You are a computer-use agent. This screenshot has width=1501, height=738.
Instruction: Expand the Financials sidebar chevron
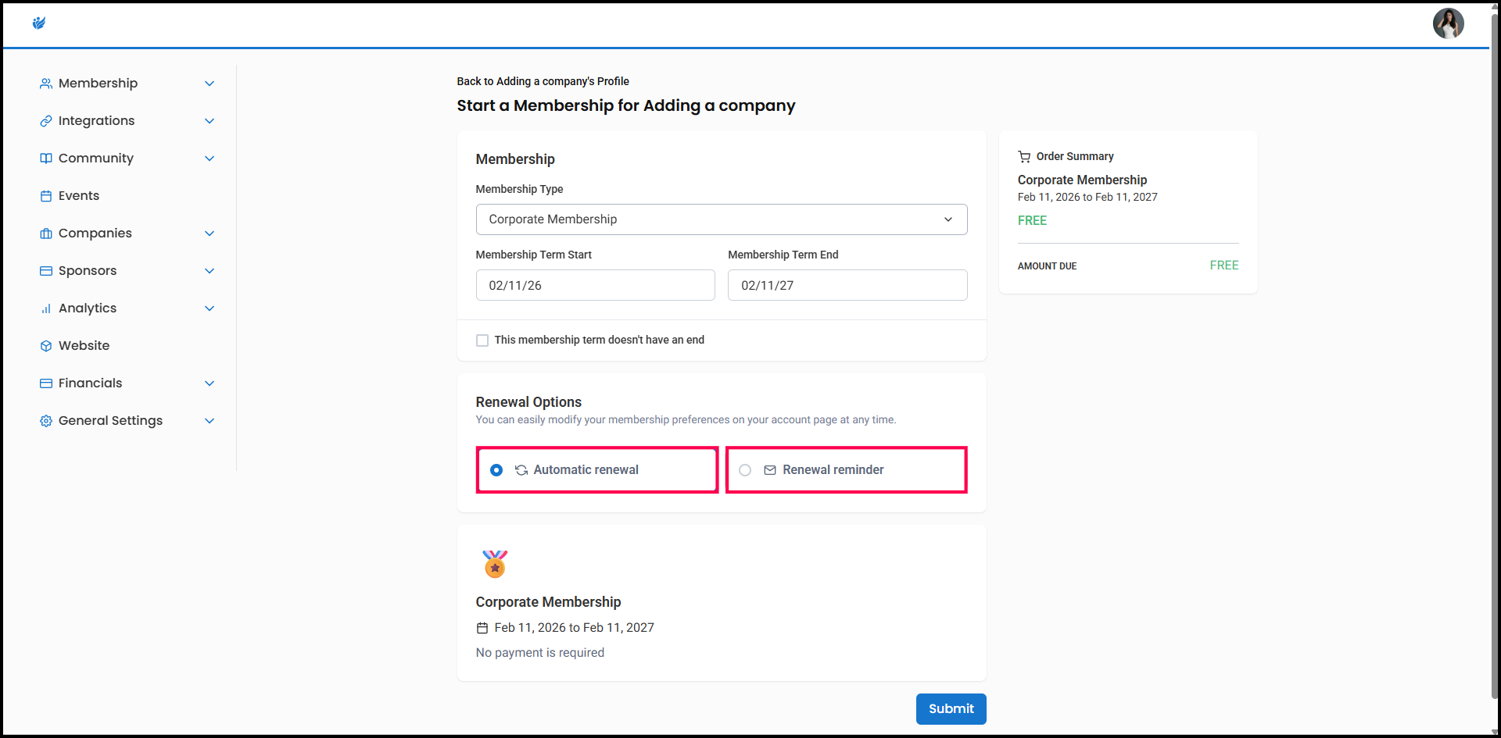click(x=210, y=383)
